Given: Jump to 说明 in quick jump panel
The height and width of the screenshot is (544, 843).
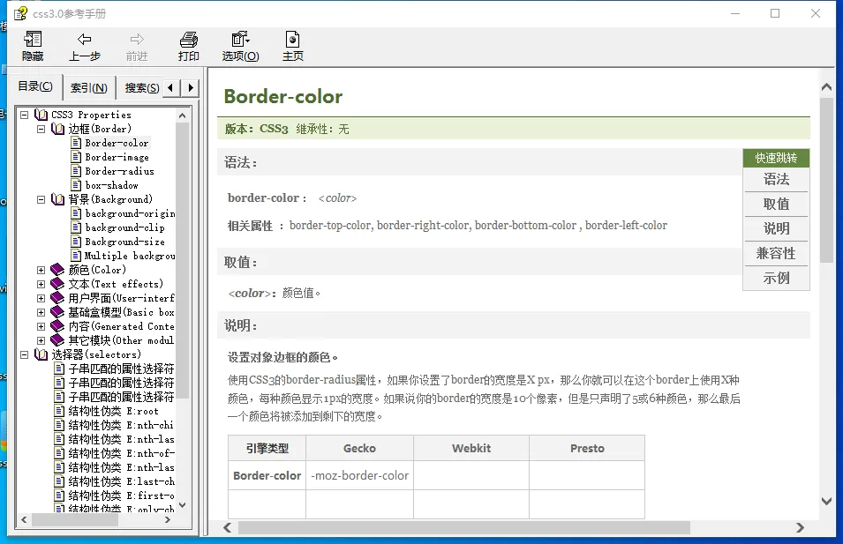Looking at the screenshot, I should [776, 228].
